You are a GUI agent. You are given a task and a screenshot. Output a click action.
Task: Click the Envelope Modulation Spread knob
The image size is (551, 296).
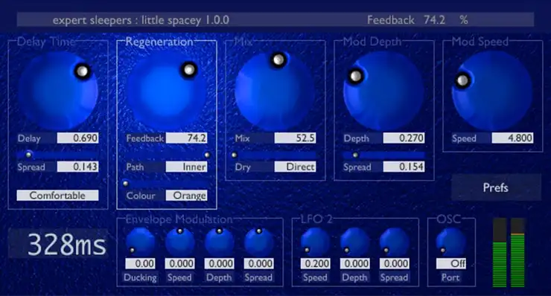point(258,242)
